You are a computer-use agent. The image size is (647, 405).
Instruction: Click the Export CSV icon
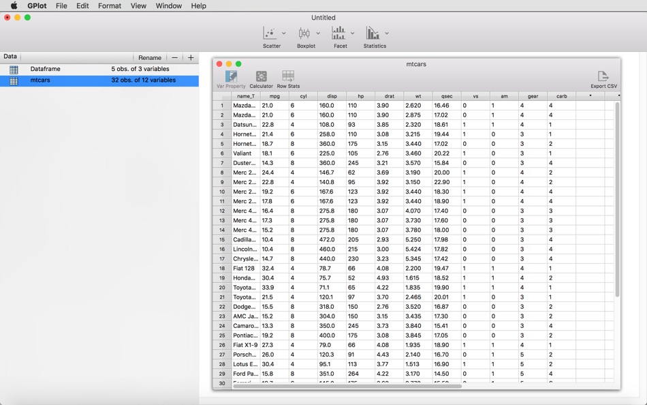[603, 76]
